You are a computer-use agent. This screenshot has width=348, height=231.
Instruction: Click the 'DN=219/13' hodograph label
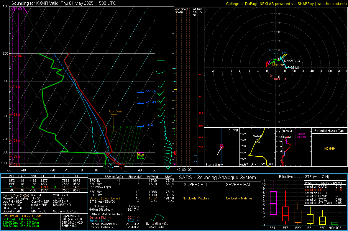[x=292, y=61]
